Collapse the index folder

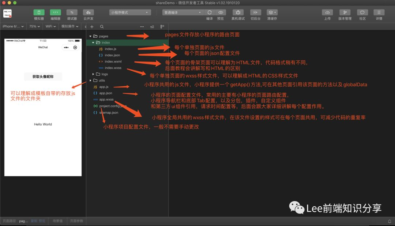93,42
